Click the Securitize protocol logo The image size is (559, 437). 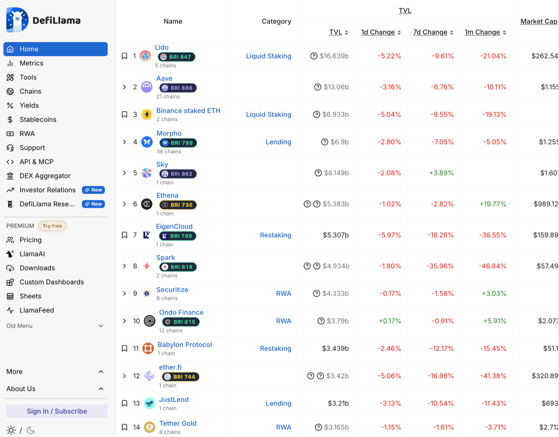click(147, 294)
